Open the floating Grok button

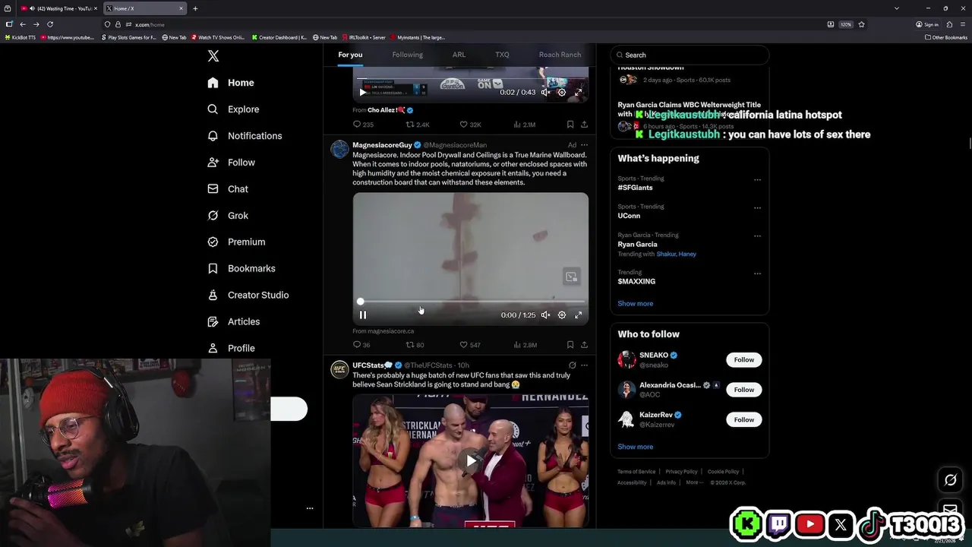[950, 480]
